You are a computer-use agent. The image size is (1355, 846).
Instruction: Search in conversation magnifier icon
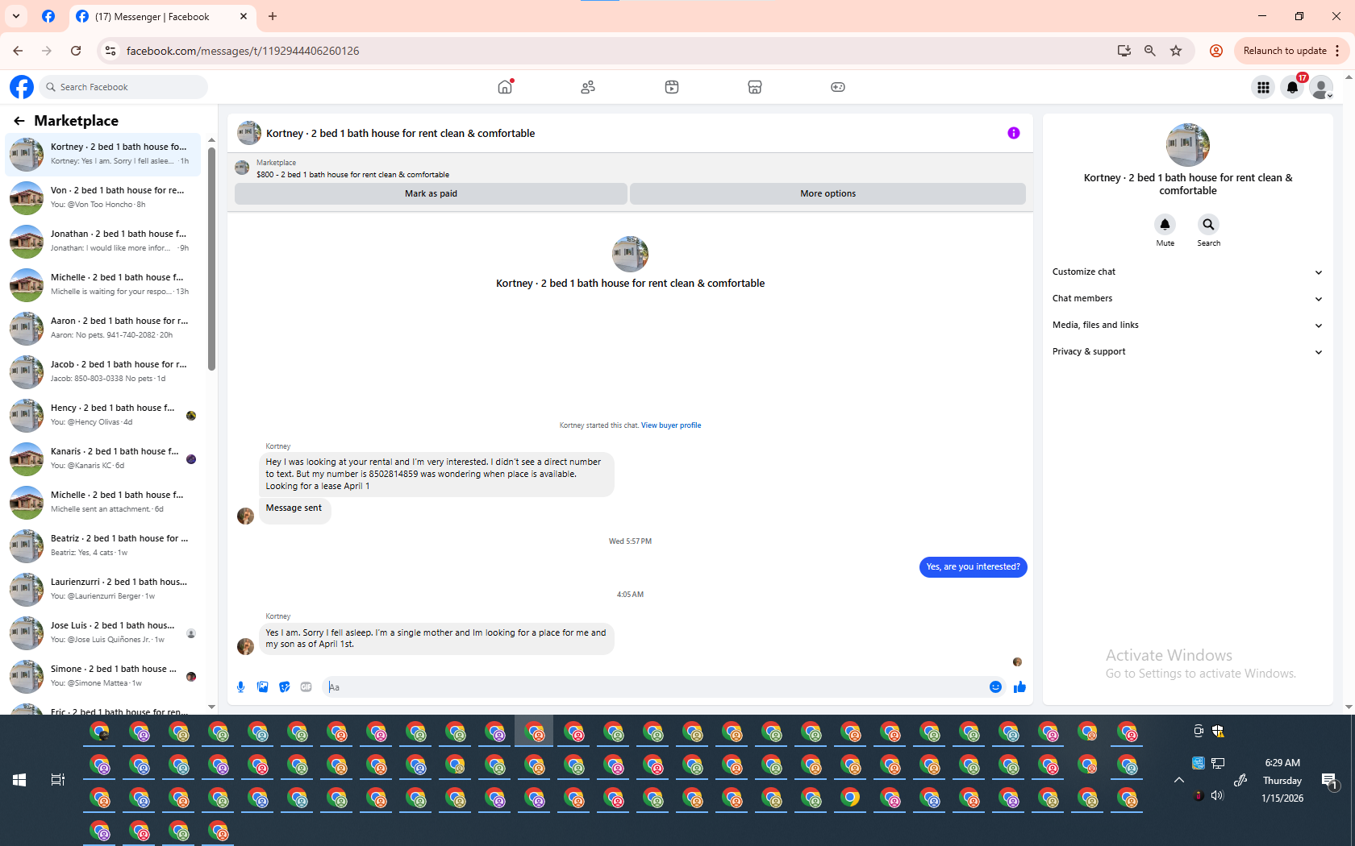point(1208,224)
